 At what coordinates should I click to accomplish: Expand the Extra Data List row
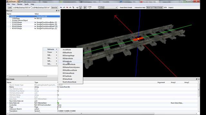pyautogui.click(x=8, y=103)
